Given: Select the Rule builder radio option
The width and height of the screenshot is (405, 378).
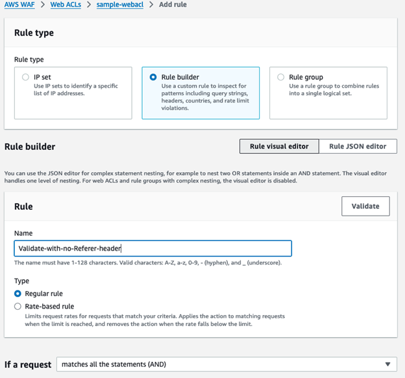Looking at the screenshot, I should coord(153,77).
